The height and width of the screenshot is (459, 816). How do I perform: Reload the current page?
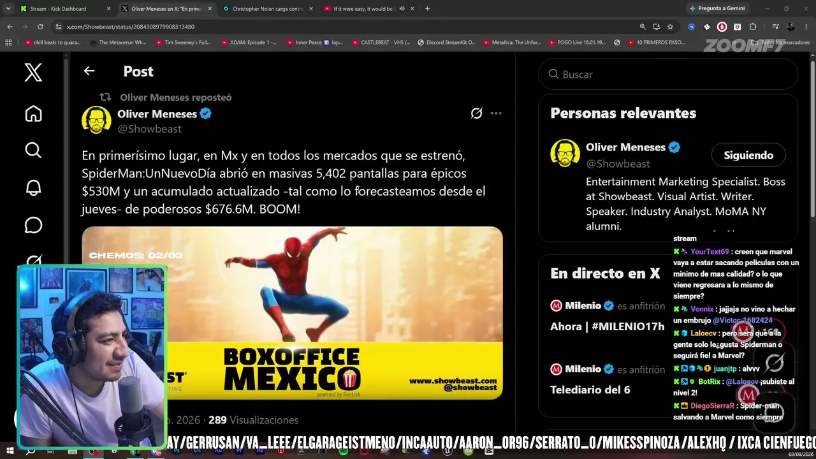40,27
